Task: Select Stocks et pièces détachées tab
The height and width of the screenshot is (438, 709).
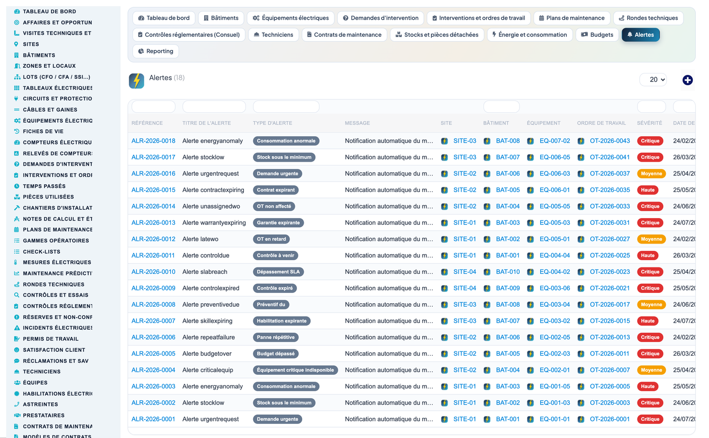Action: click(437, 35)
